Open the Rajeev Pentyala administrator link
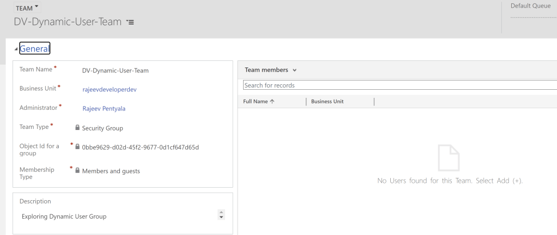557x235 pixels. coord(104,108)
